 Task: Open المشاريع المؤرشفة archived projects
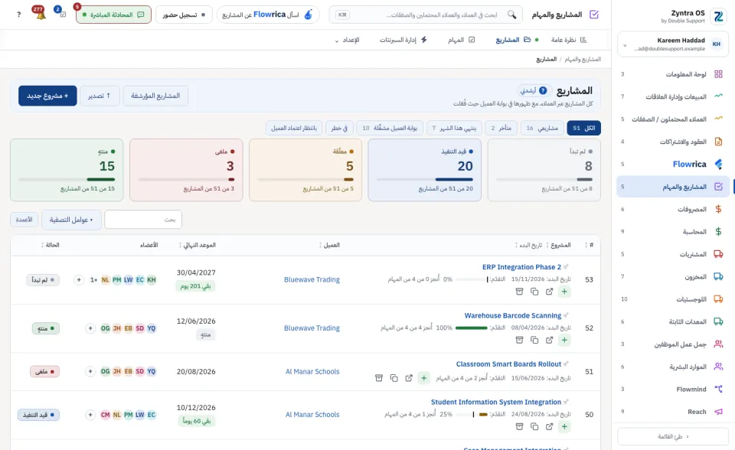tap(155, 96)
